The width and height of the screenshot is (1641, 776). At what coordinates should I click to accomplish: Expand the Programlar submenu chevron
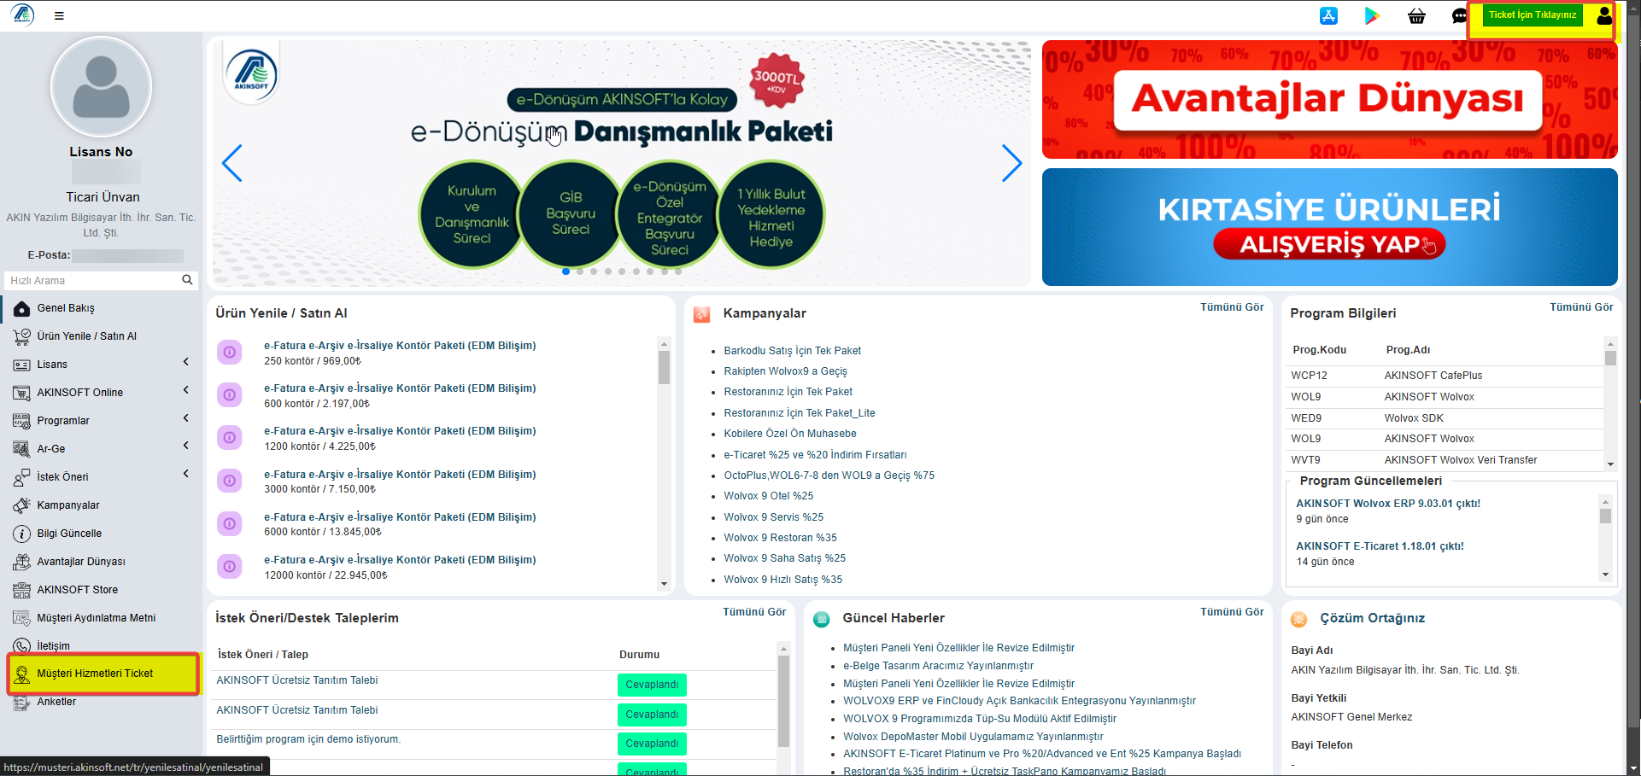186,418
